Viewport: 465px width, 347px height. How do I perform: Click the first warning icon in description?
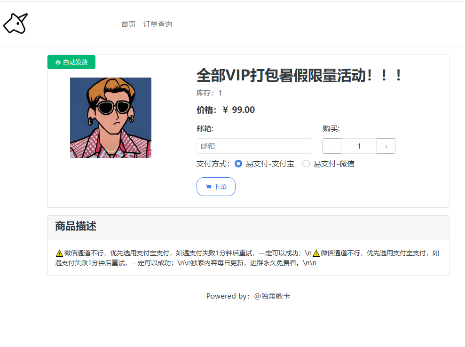pos(59,253)
